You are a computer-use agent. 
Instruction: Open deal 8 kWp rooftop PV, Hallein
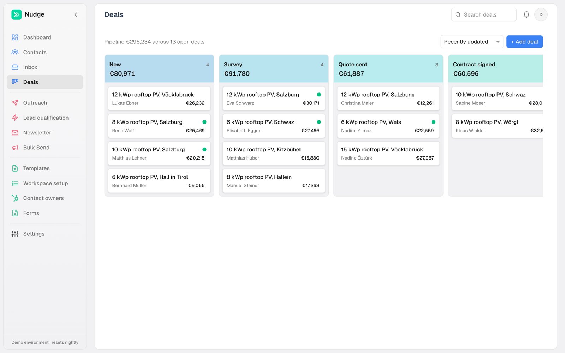(274, 181)
